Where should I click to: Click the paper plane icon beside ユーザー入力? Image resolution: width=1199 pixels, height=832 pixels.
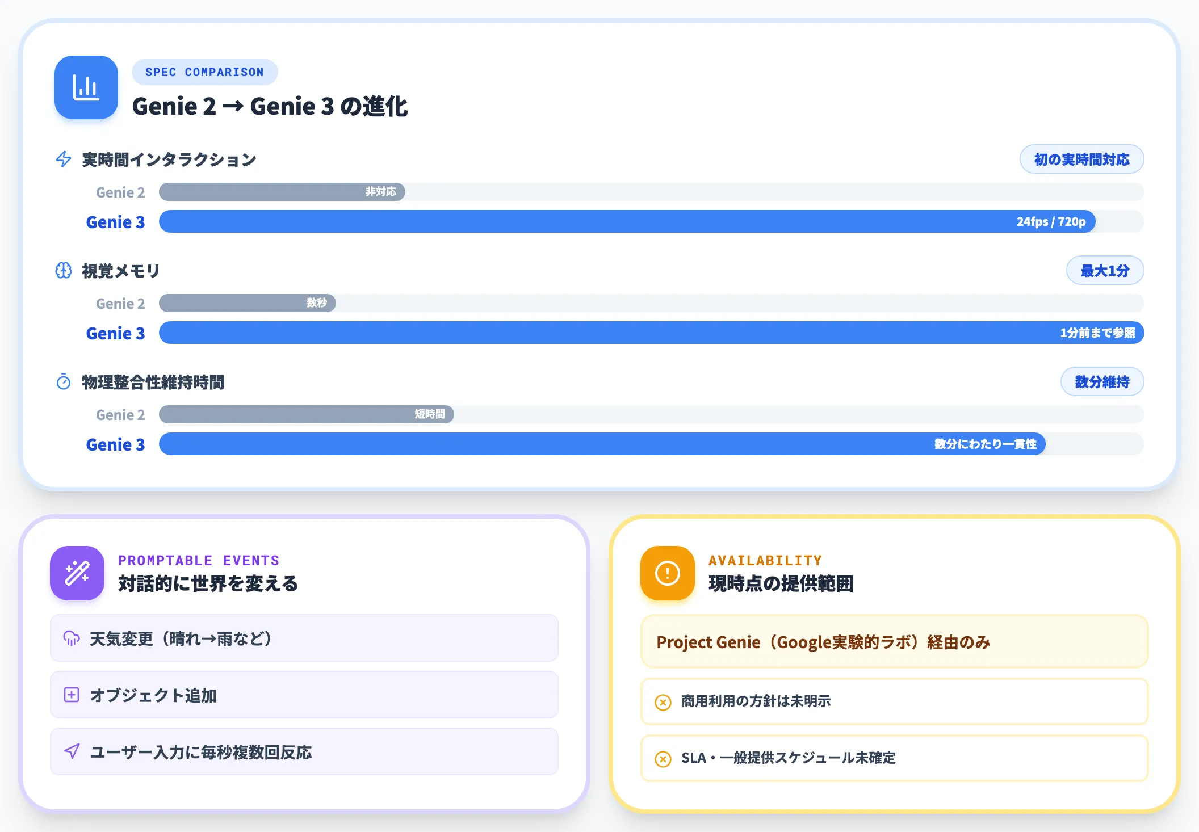point(72,752)
